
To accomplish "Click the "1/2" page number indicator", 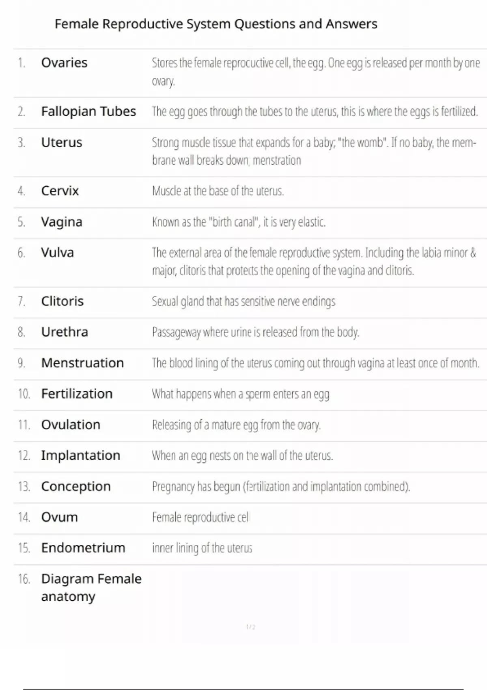I will 251,627.
